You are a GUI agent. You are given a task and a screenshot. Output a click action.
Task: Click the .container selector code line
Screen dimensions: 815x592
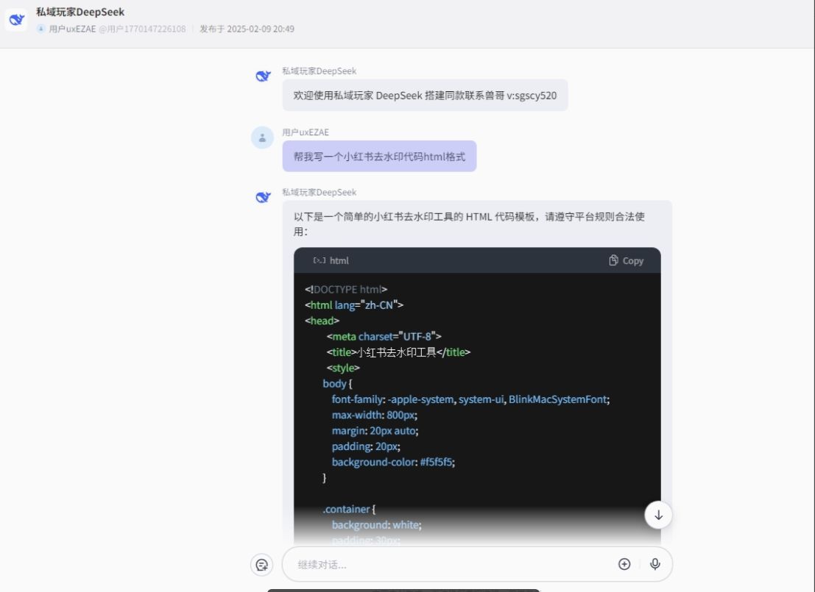click(349, 510)
